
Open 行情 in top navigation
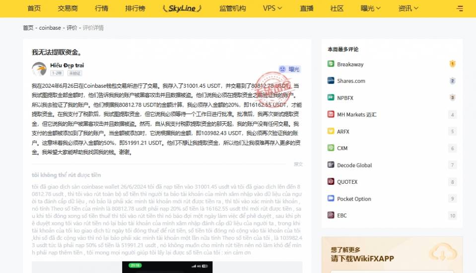click(101, 8)
